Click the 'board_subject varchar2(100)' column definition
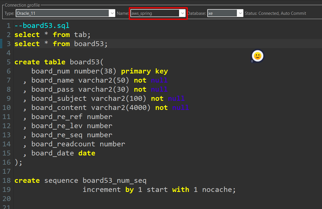322x209 pixels. (x=89, y=99)
